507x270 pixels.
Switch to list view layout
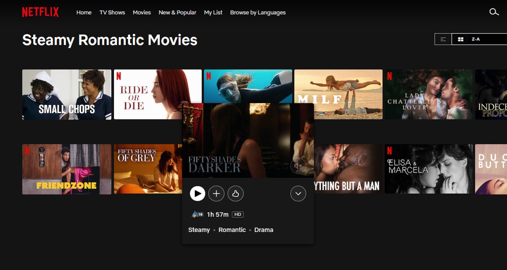pyautogui.click(x=443, y=39)
